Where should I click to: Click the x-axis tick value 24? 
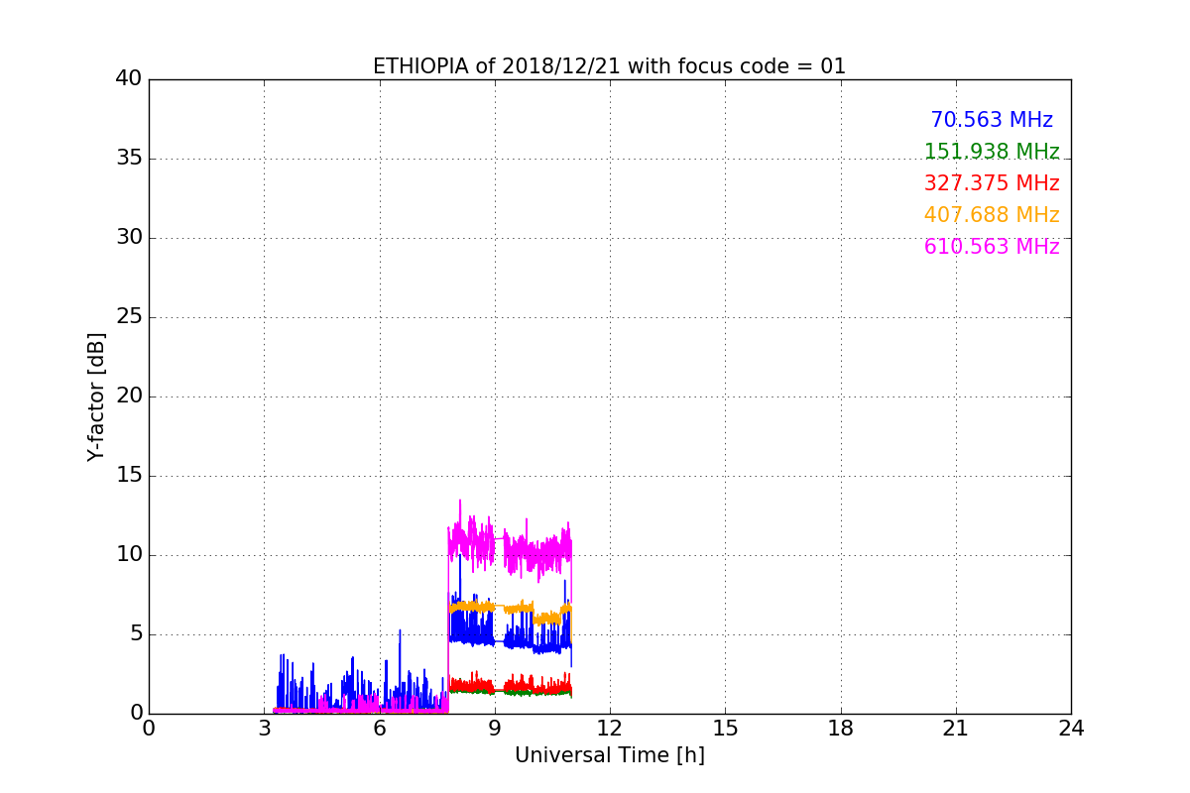[1071, 729]
